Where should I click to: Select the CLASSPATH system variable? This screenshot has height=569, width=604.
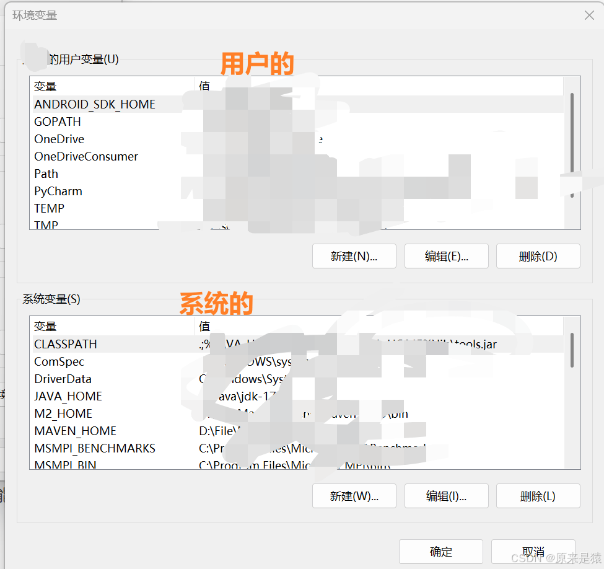(66, 344)
